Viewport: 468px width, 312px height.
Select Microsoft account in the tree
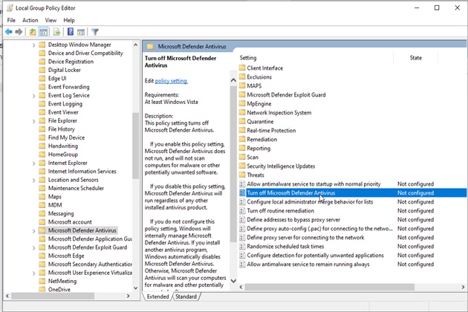click(70, 222)
